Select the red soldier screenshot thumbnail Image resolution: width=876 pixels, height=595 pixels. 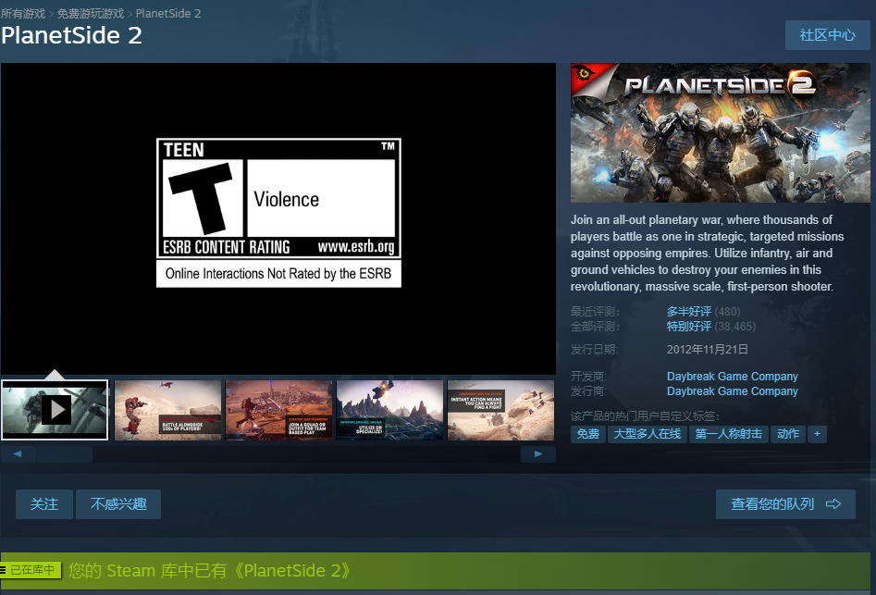click(167, 410)
